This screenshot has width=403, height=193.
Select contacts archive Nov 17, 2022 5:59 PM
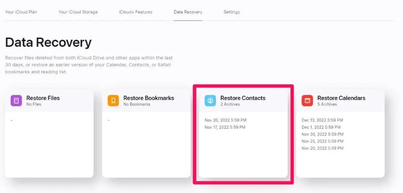(x=225, y=127)
